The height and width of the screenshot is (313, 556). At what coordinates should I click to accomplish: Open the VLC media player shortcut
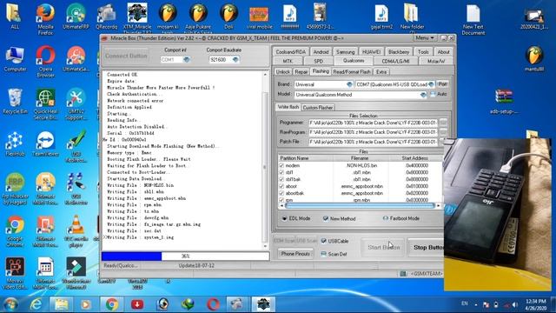click(x=76, y=231)
